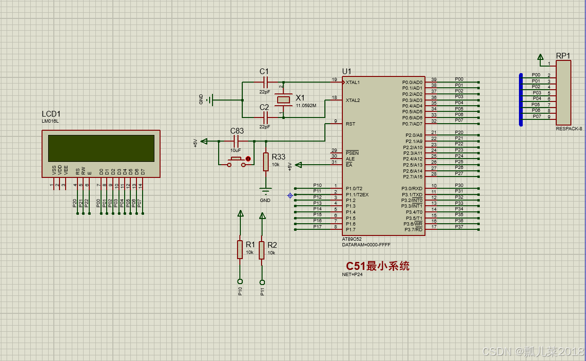586x361 pixels.
Task: Click the blue bus strip on RP1
Action: [520, 99]
